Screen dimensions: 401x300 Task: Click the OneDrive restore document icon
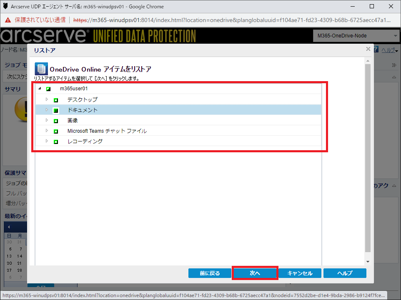point(41,69)
